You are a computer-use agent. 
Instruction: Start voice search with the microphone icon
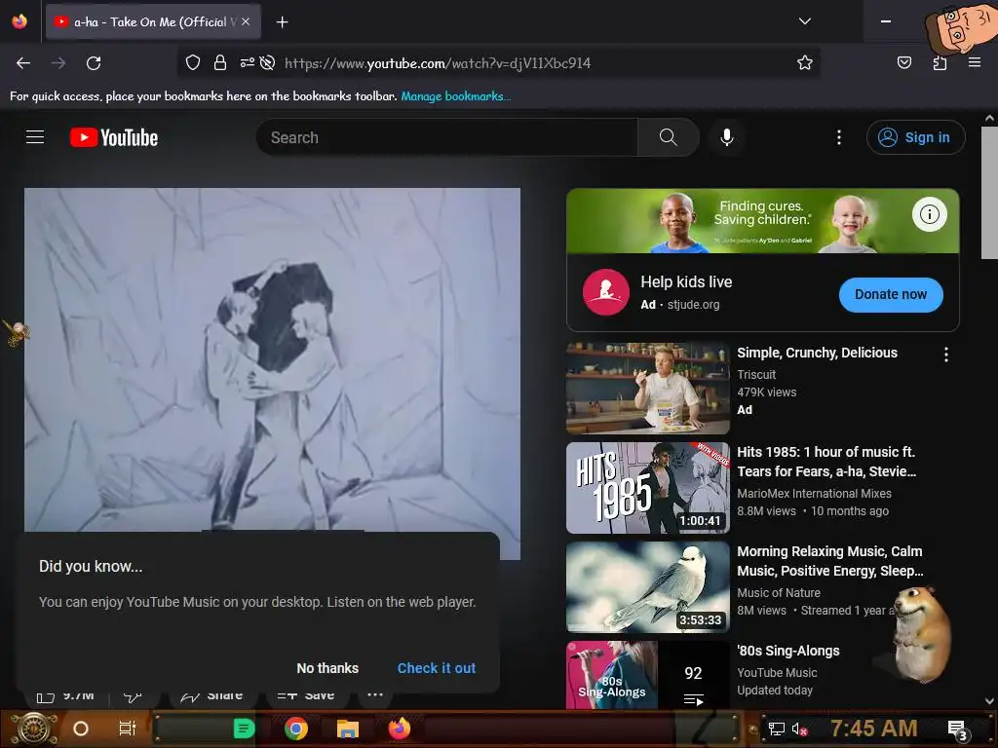(727, 137)
